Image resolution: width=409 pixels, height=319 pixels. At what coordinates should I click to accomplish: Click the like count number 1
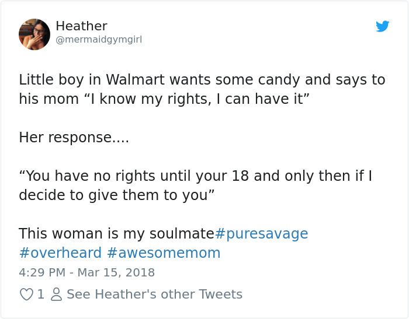[x=41, y=295]
